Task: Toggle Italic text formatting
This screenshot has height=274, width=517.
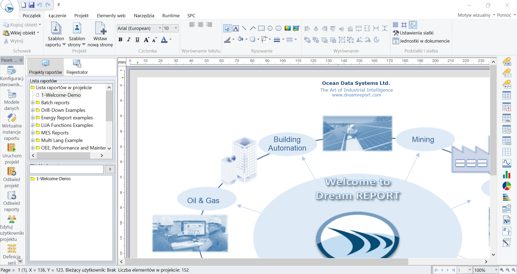Action: (129, 40)
